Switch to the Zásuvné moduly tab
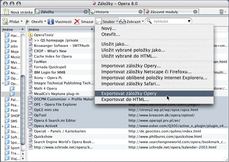The height and width of the screenshot is (162, 229). [x=171, y=12]
